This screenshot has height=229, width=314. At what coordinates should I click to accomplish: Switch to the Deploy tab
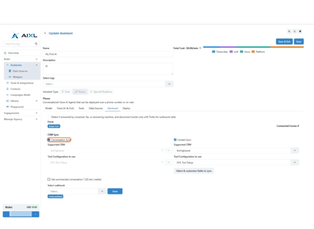[126, 108]
